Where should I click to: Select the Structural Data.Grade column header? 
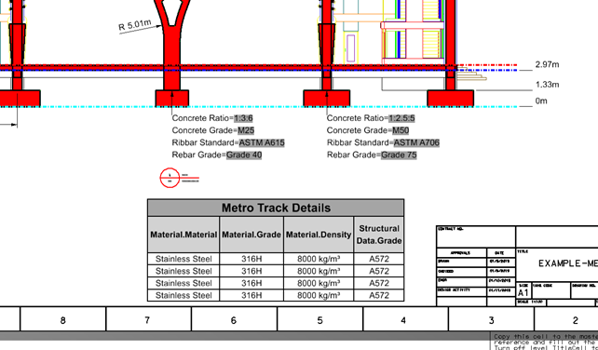379,235
